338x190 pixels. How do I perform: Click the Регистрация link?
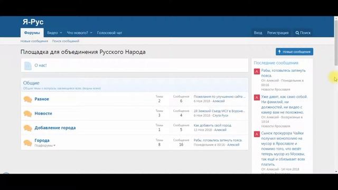tap(278, 33)
